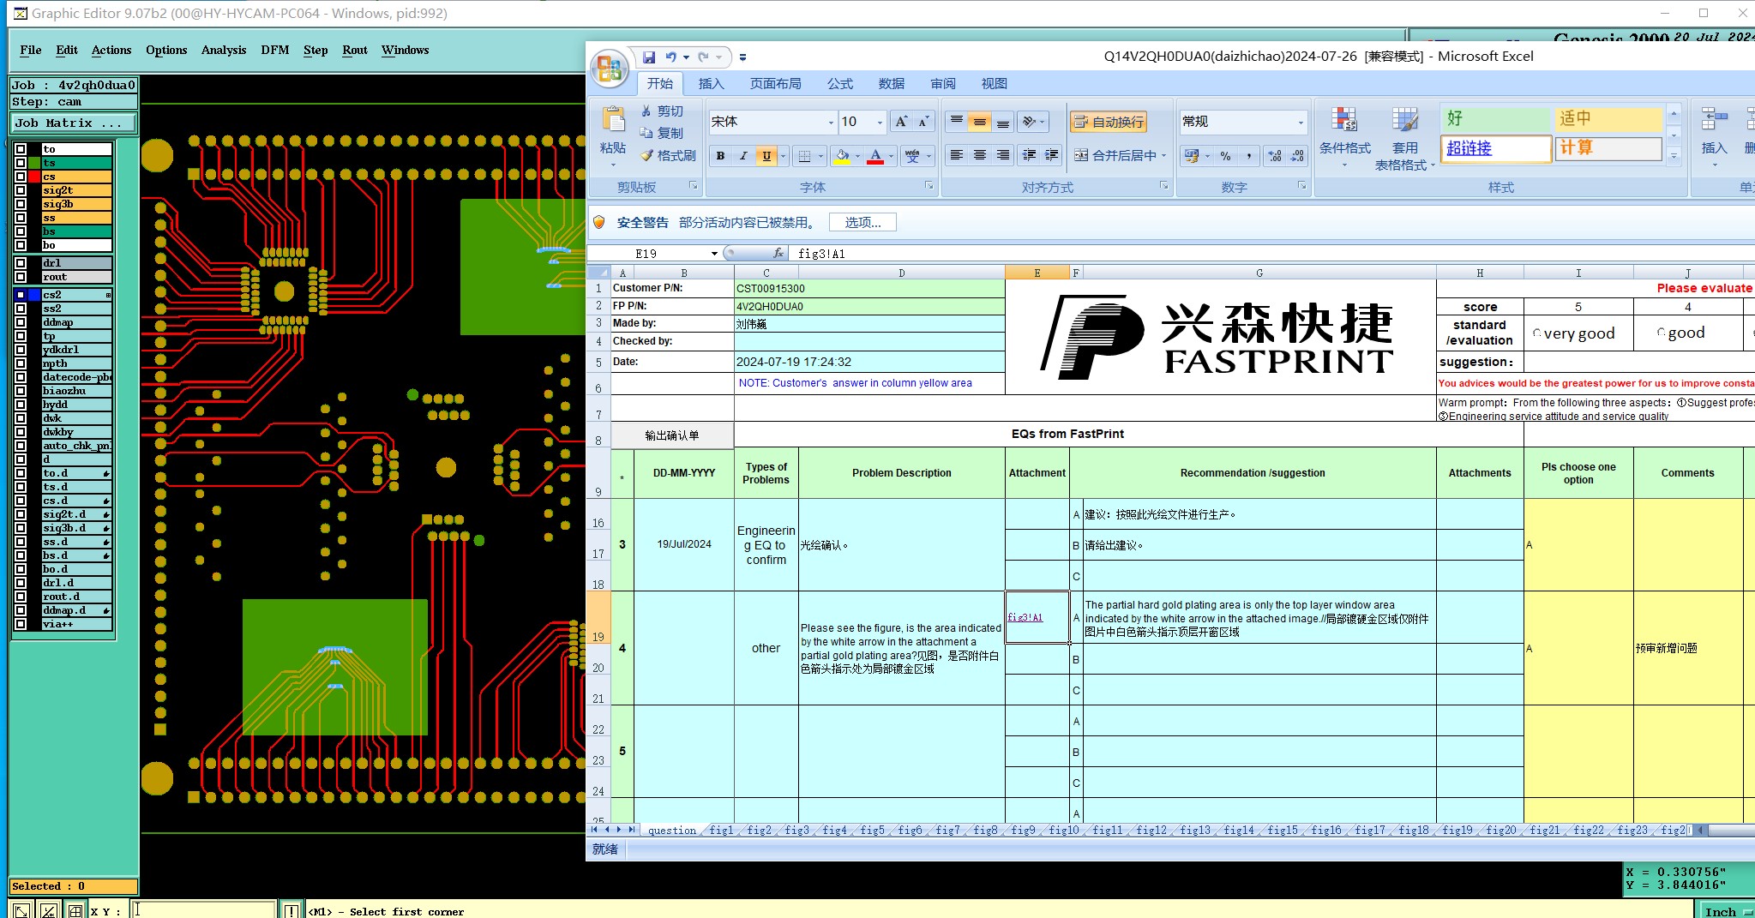Open fill color dropdown arrow

[857, 156]
